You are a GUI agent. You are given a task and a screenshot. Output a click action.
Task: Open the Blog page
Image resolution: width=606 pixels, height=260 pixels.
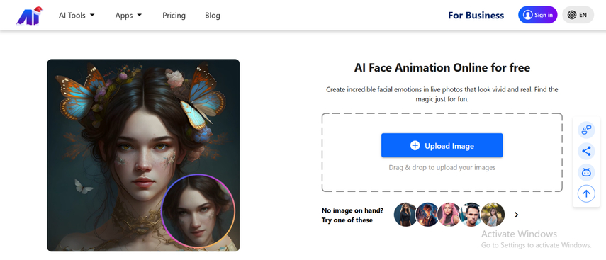click(213, 16)
